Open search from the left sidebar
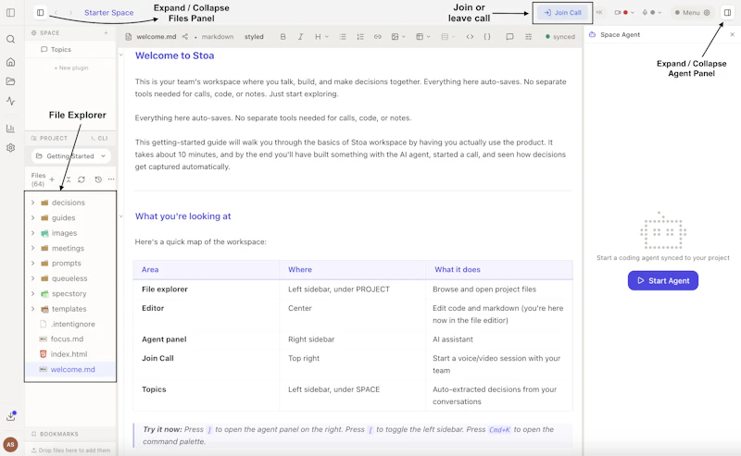 (x=10, y=39)
